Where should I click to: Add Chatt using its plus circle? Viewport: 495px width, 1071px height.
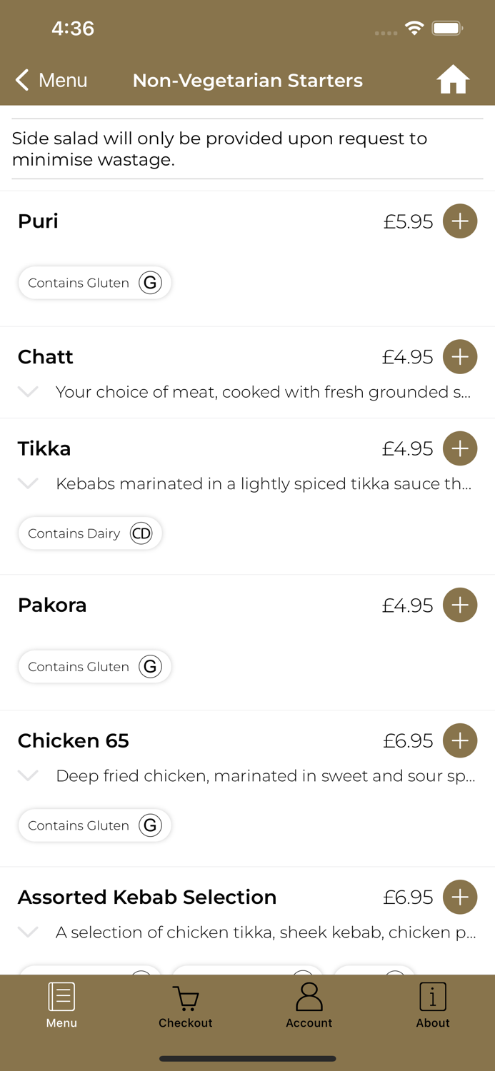[460, 356]
